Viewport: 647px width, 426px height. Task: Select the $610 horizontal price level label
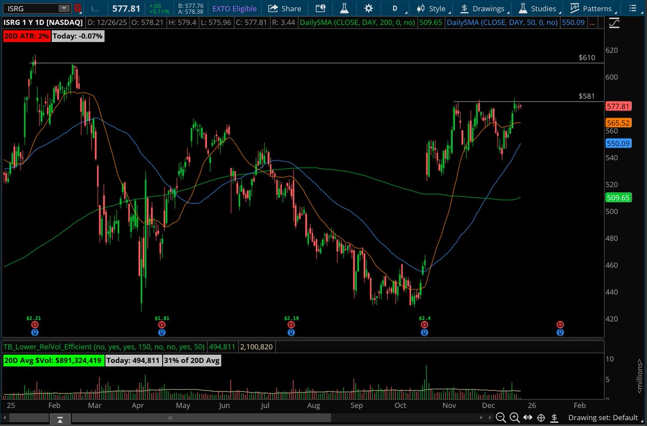[587, 57]
